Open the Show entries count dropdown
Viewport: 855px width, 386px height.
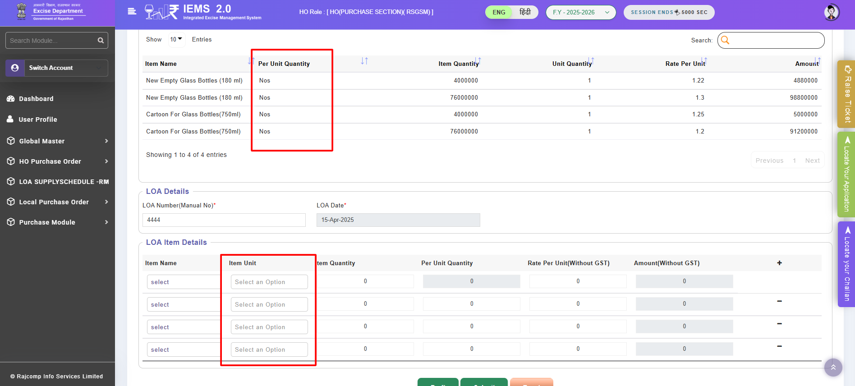point(176,40)
